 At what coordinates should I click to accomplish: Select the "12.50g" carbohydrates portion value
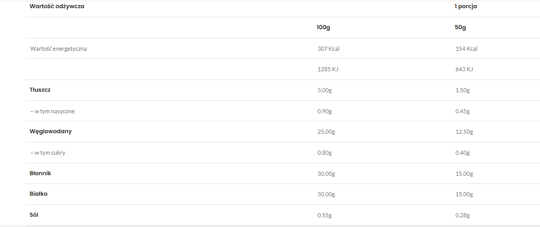[x=464, y=132]
